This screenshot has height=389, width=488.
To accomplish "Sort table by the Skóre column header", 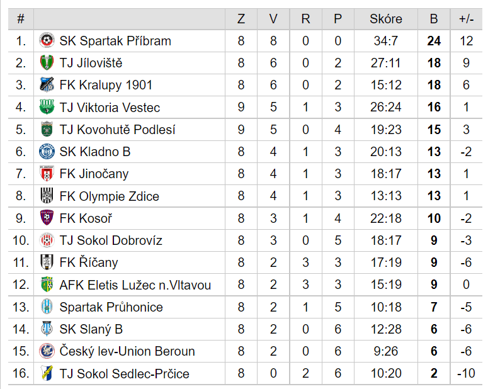I will pyautogui.click(x=386, y=19).
